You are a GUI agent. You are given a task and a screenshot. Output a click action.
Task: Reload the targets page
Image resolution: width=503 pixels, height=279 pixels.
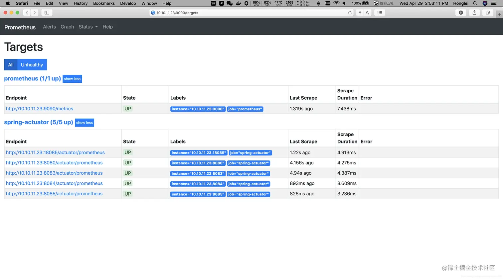pos(350,13)
